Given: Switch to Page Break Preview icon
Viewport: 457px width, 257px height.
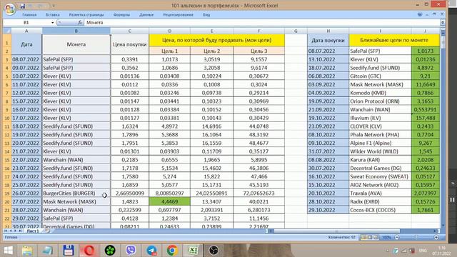Looking at the screenshot, I should 376,237.
